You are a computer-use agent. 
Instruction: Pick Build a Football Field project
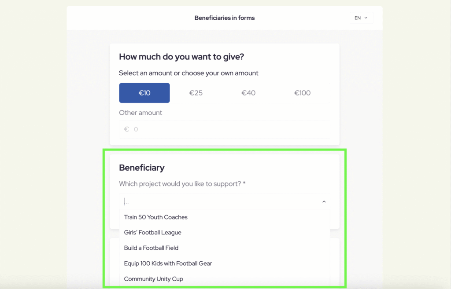(x=151, y=248)
